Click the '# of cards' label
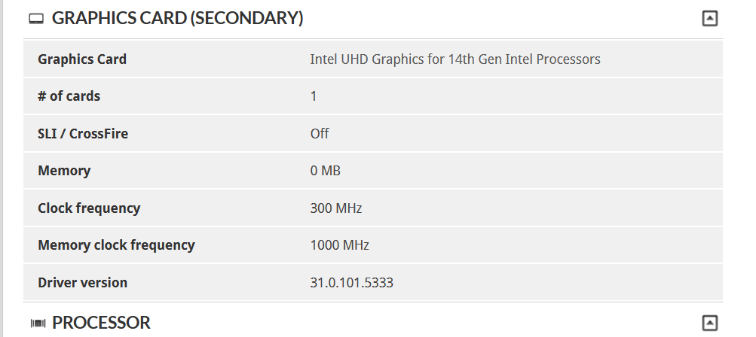The image size is (756, 337). tap(69, 96)
